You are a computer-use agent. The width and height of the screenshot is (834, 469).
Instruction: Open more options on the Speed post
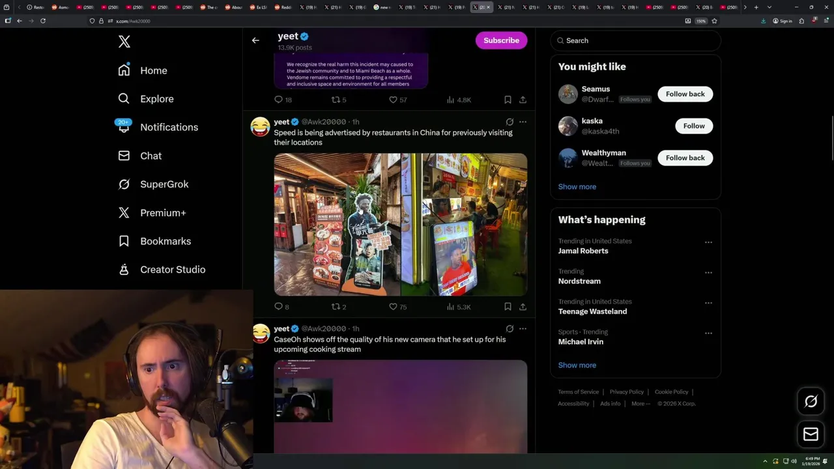coord(523,122)
